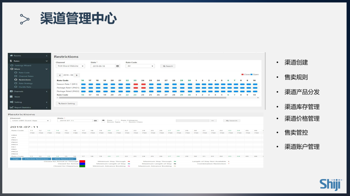Screen dimensions: 350x196
Task: Click the Effective Restriction button
Action: coord(36,159)
